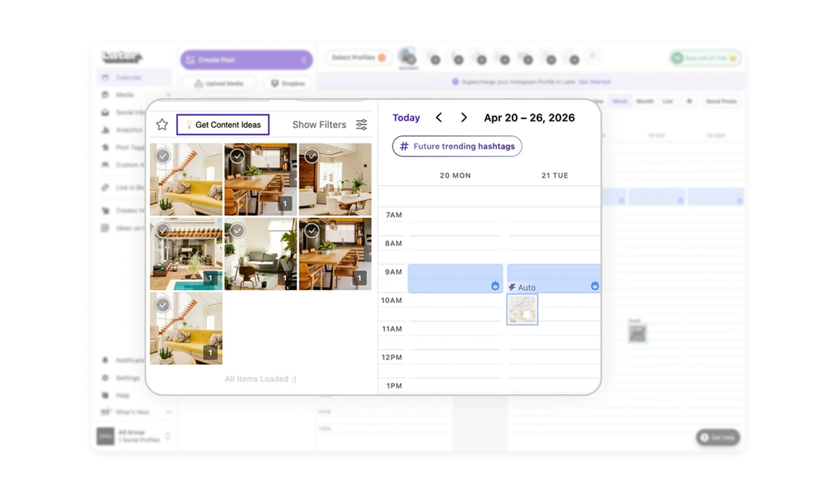Select check circle on pool courtyard photo
Image resolution: width=838 pixels, height=493 pixels.
click(x=163, y=230)
